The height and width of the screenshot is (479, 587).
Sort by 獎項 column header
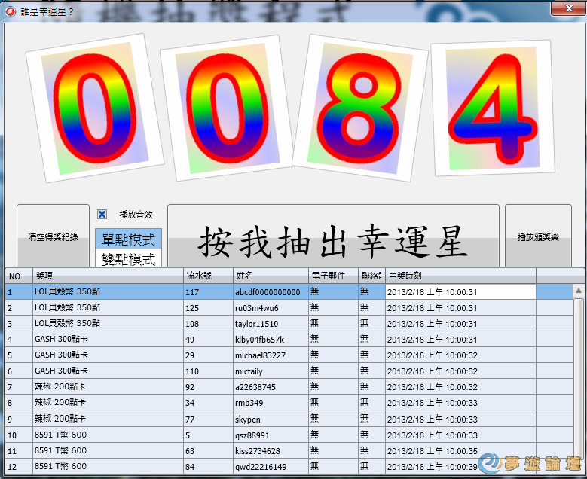[108, 276]
